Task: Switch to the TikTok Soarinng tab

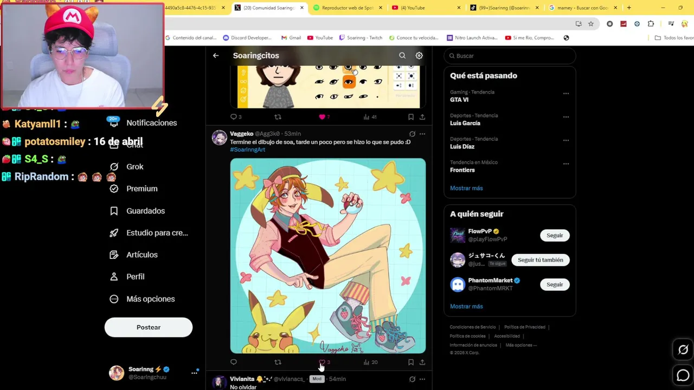Action: click(504, 8)
